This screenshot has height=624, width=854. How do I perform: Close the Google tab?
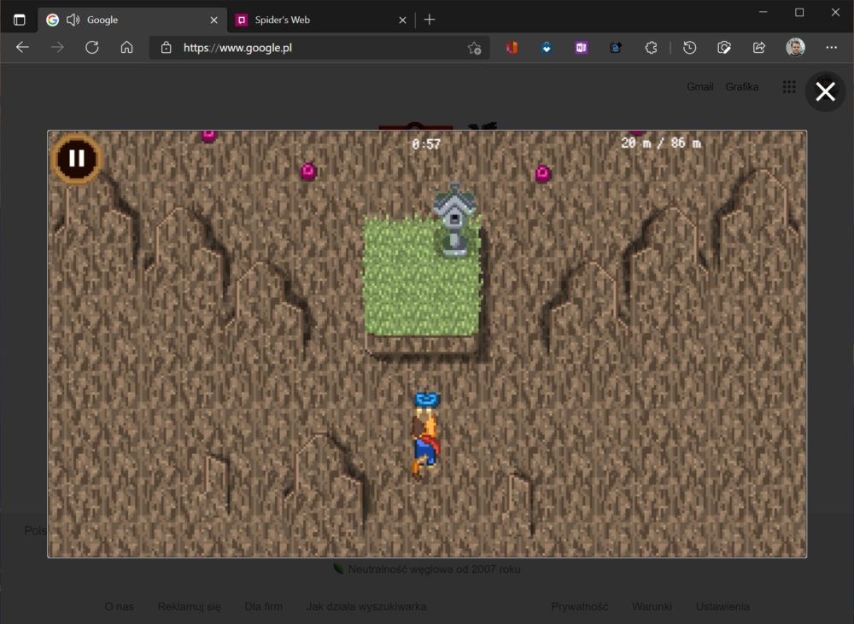point(214,20)
